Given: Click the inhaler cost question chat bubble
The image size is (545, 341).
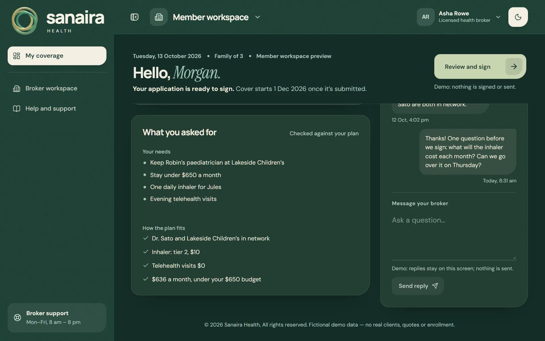Looking at the screenshot, I should (468, 152).
